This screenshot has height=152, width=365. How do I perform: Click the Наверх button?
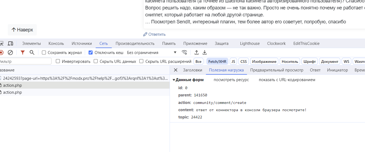(22, 30)
